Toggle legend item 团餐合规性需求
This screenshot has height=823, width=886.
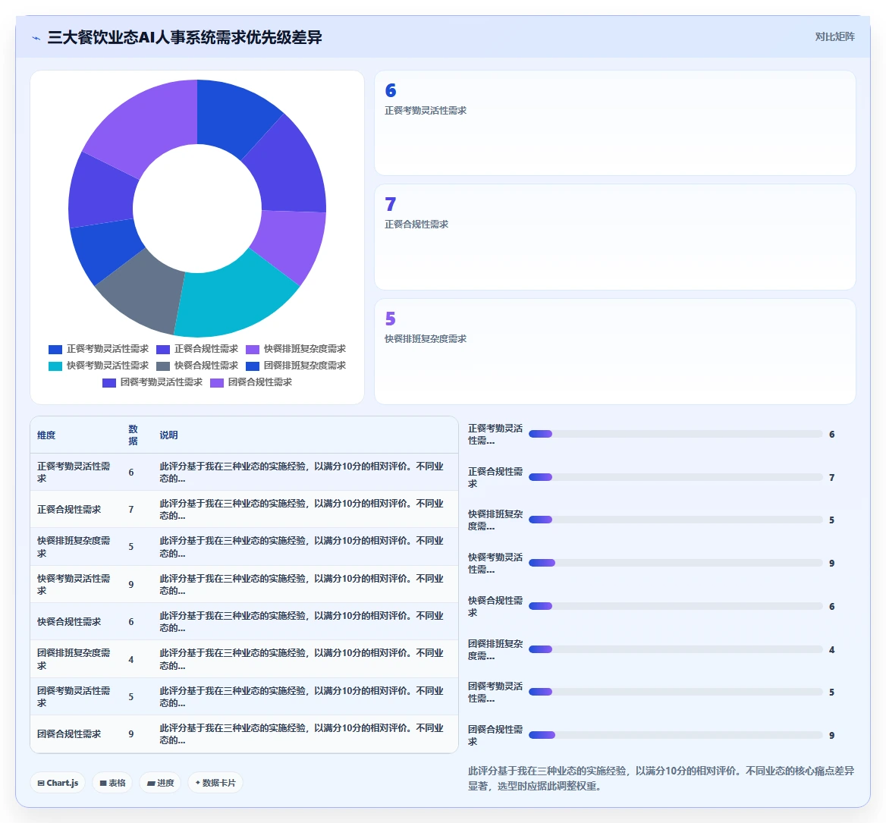[x=251, y=382]
